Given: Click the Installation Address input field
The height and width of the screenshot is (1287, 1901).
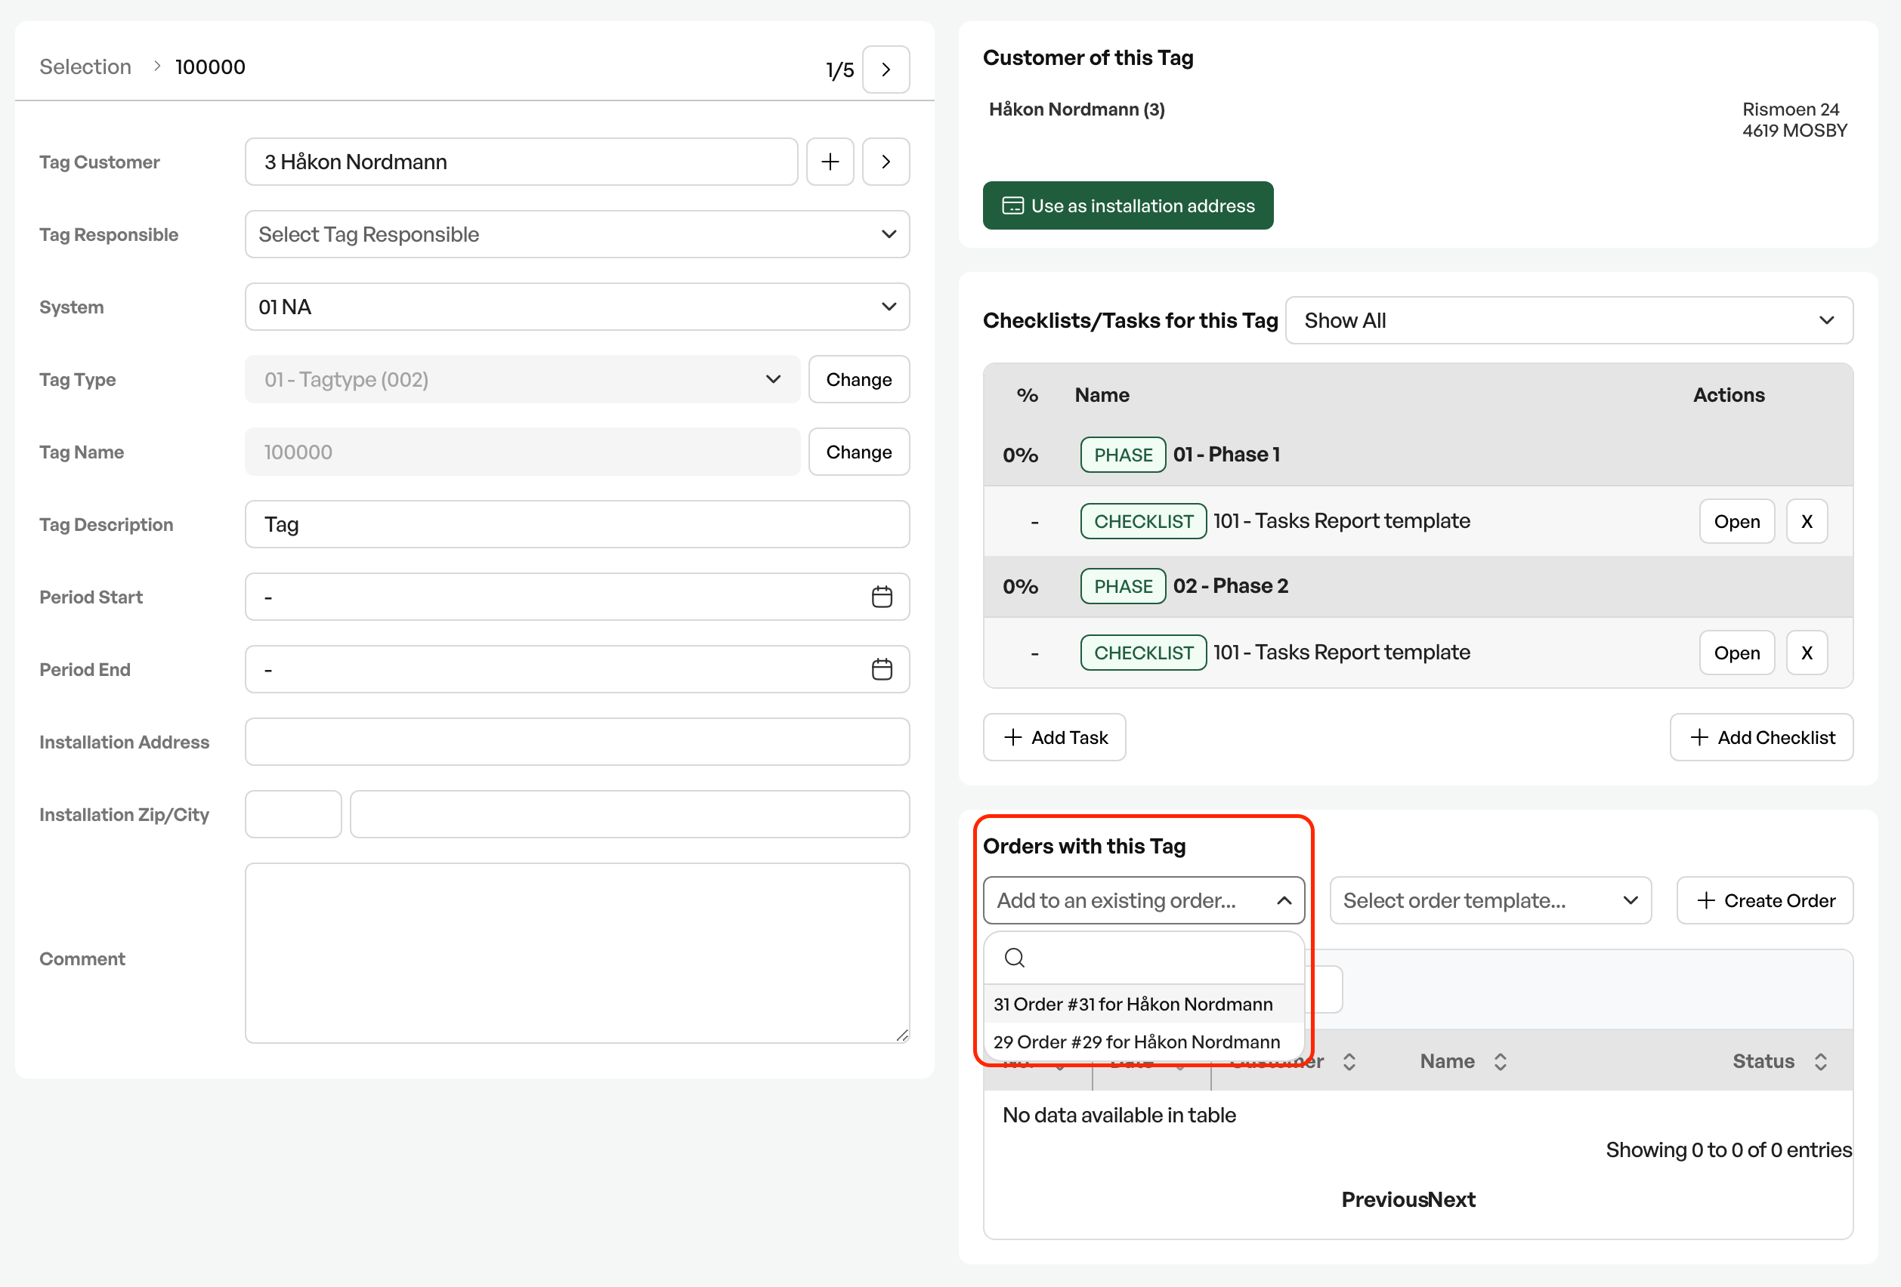Looking at the screenshot, I should [x=577, y=742].
